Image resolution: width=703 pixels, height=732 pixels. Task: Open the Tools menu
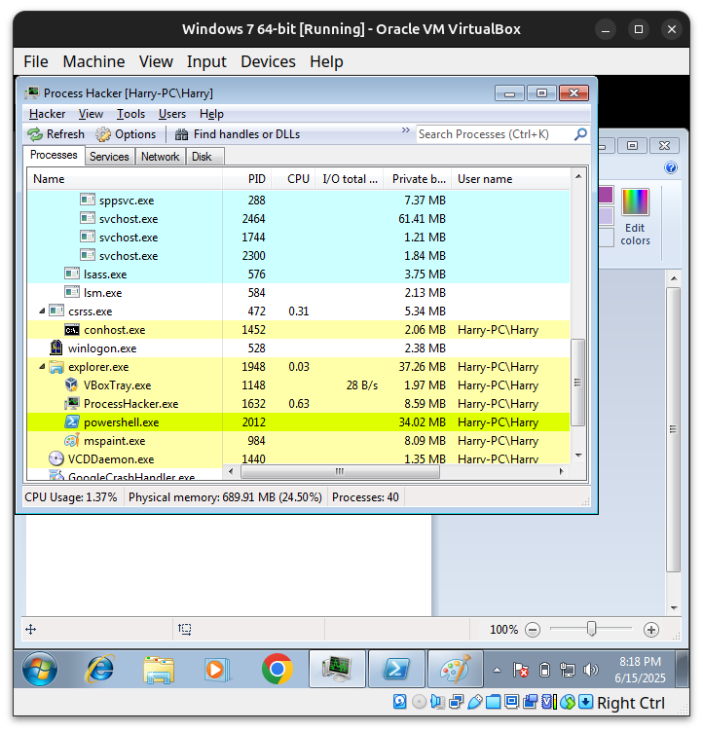pyautogui.click(x=130, y=114)
